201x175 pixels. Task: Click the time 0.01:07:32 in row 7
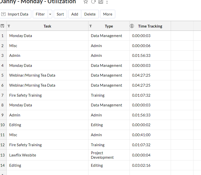tap(141, 95)
